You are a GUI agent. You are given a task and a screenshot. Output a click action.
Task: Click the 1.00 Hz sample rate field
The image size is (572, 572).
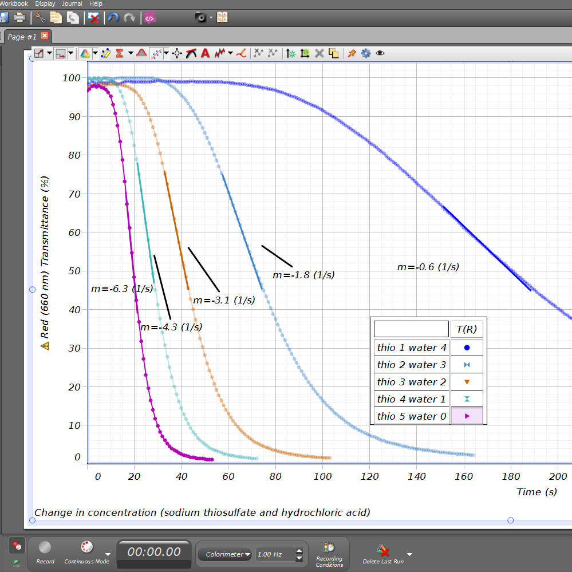click(x=274, y=554)
